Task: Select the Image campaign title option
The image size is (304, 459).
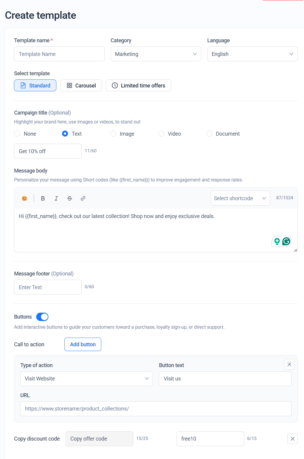Action: (113, 134)
